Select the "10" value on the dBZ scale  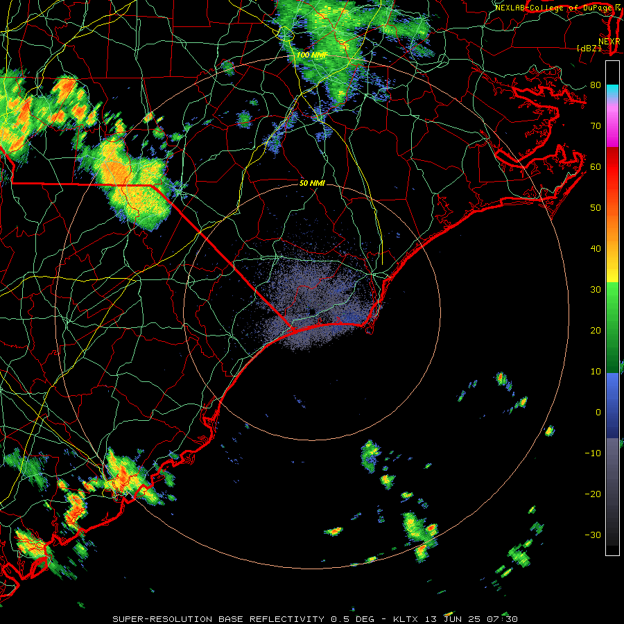click(596, 372)
